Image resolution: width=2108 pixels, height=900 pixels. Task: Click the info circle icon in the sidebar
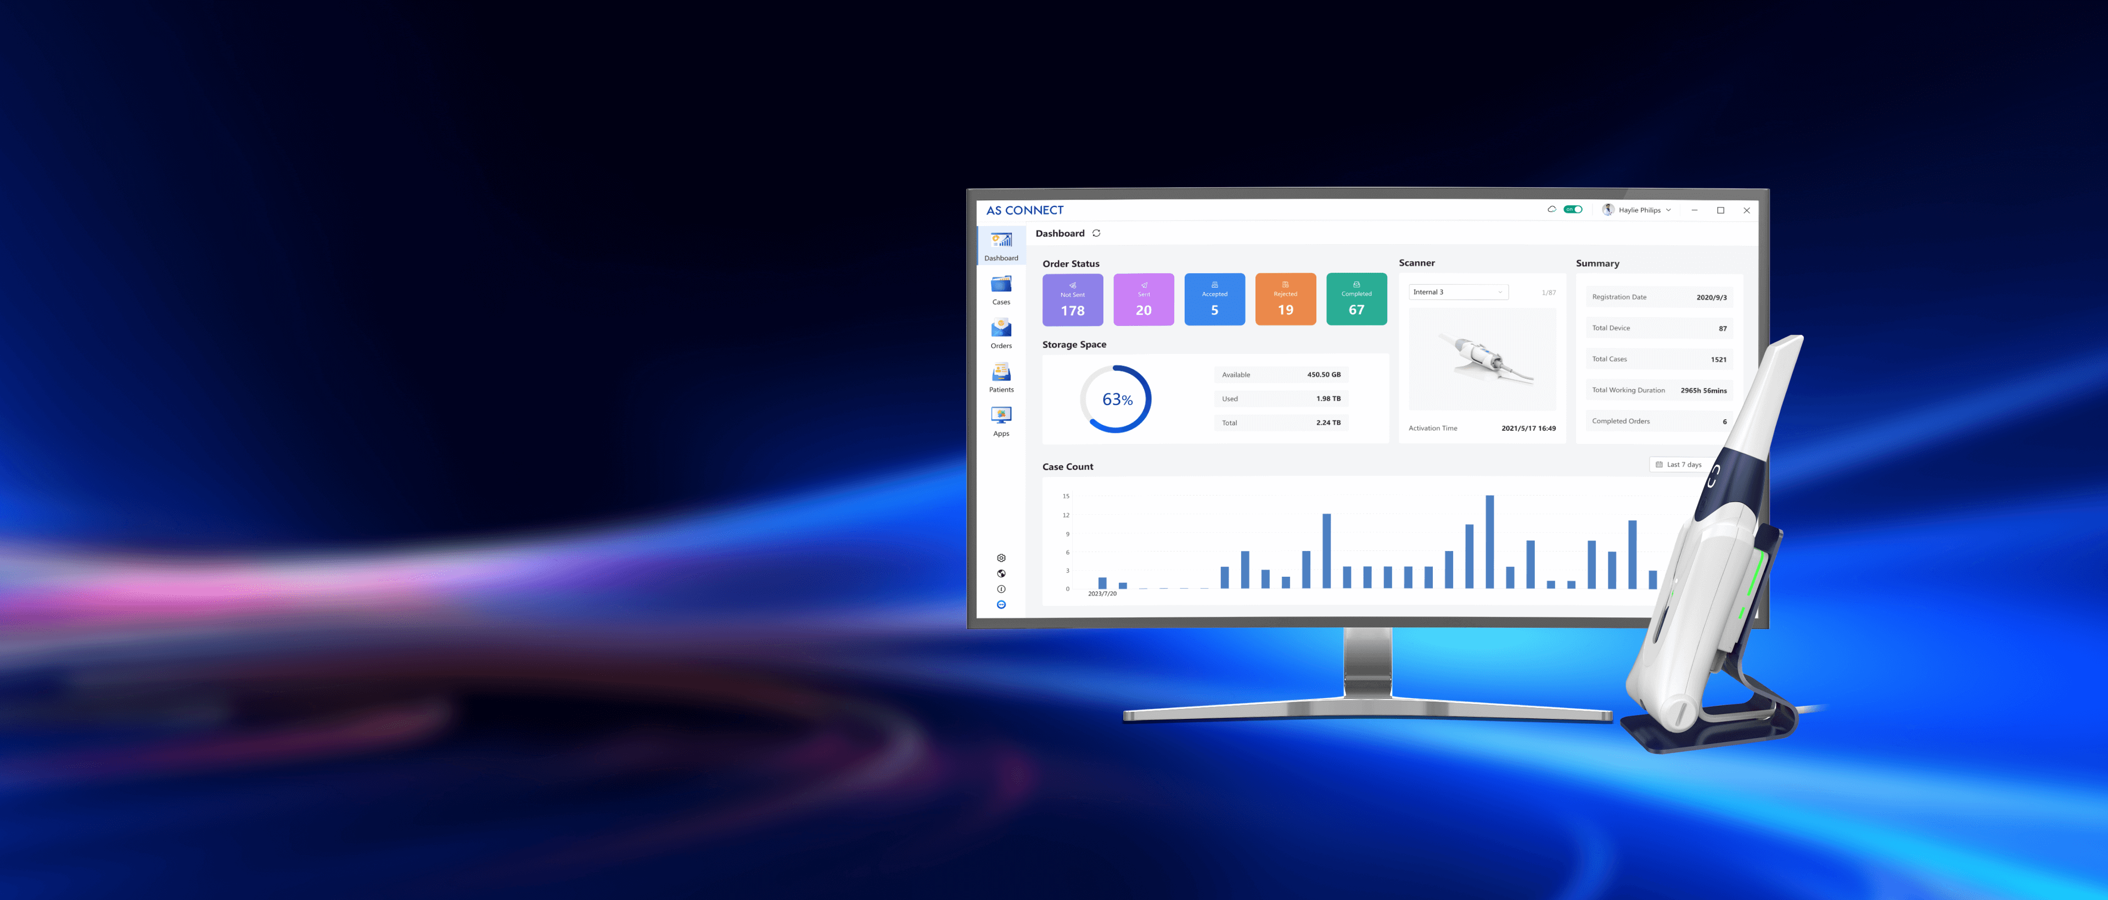[x=1001, y=589]
